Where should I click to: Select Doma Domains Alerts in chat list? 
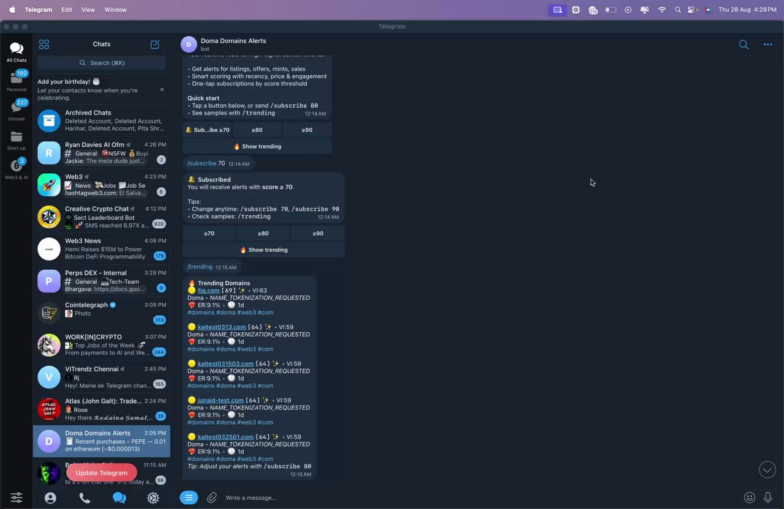[102, 441]
